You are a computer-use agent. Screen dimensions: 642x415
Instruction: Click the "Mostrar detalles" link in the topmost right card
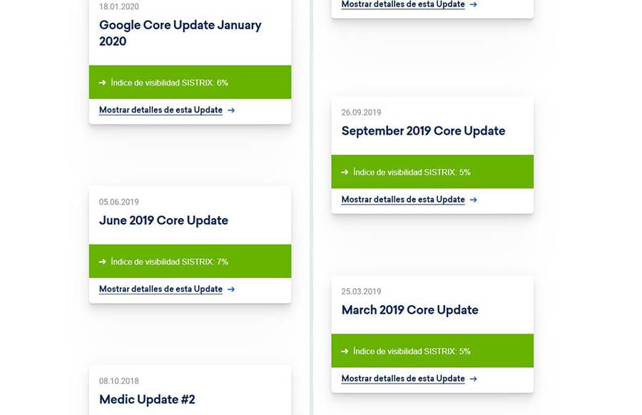point(403,4)
